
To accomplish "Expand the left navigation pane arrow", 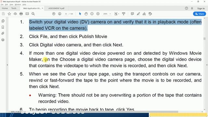I will point(7,65).
